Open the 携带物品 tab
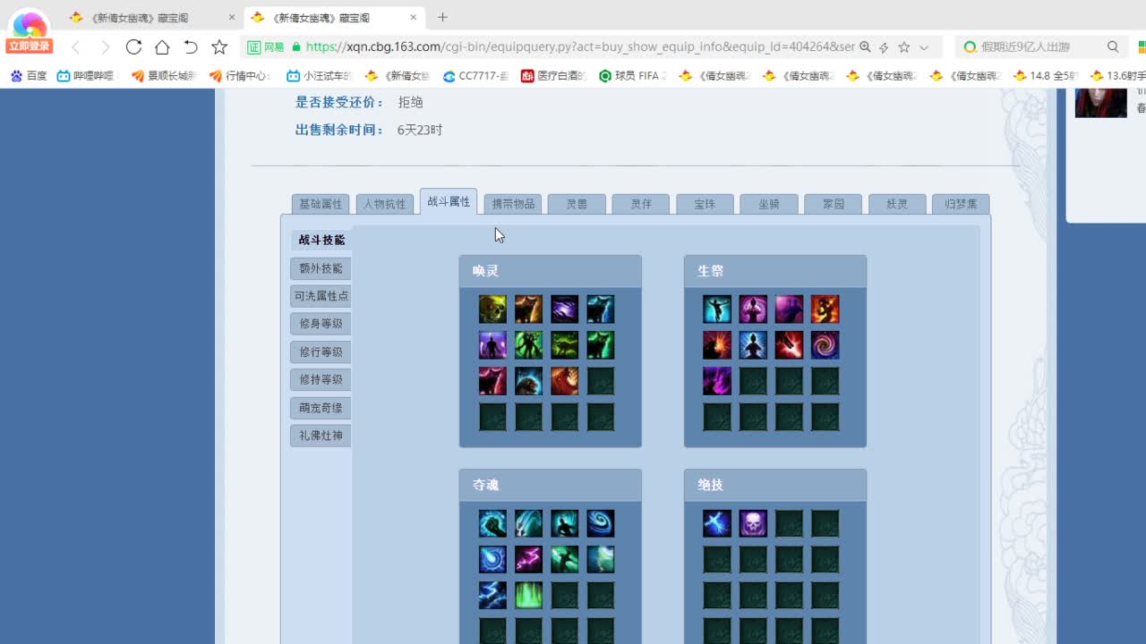 click(x=513, y=204)
